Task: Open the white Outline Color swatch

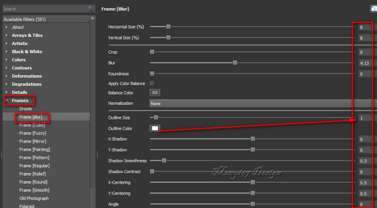Action: pos(155,128)
